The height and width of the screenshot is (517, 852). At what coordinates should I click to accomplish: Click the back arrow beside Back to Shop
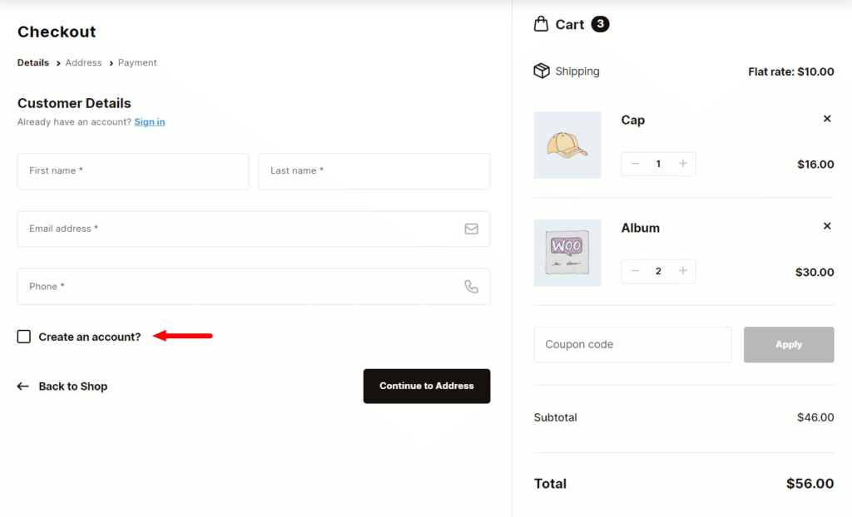(22, 386)
